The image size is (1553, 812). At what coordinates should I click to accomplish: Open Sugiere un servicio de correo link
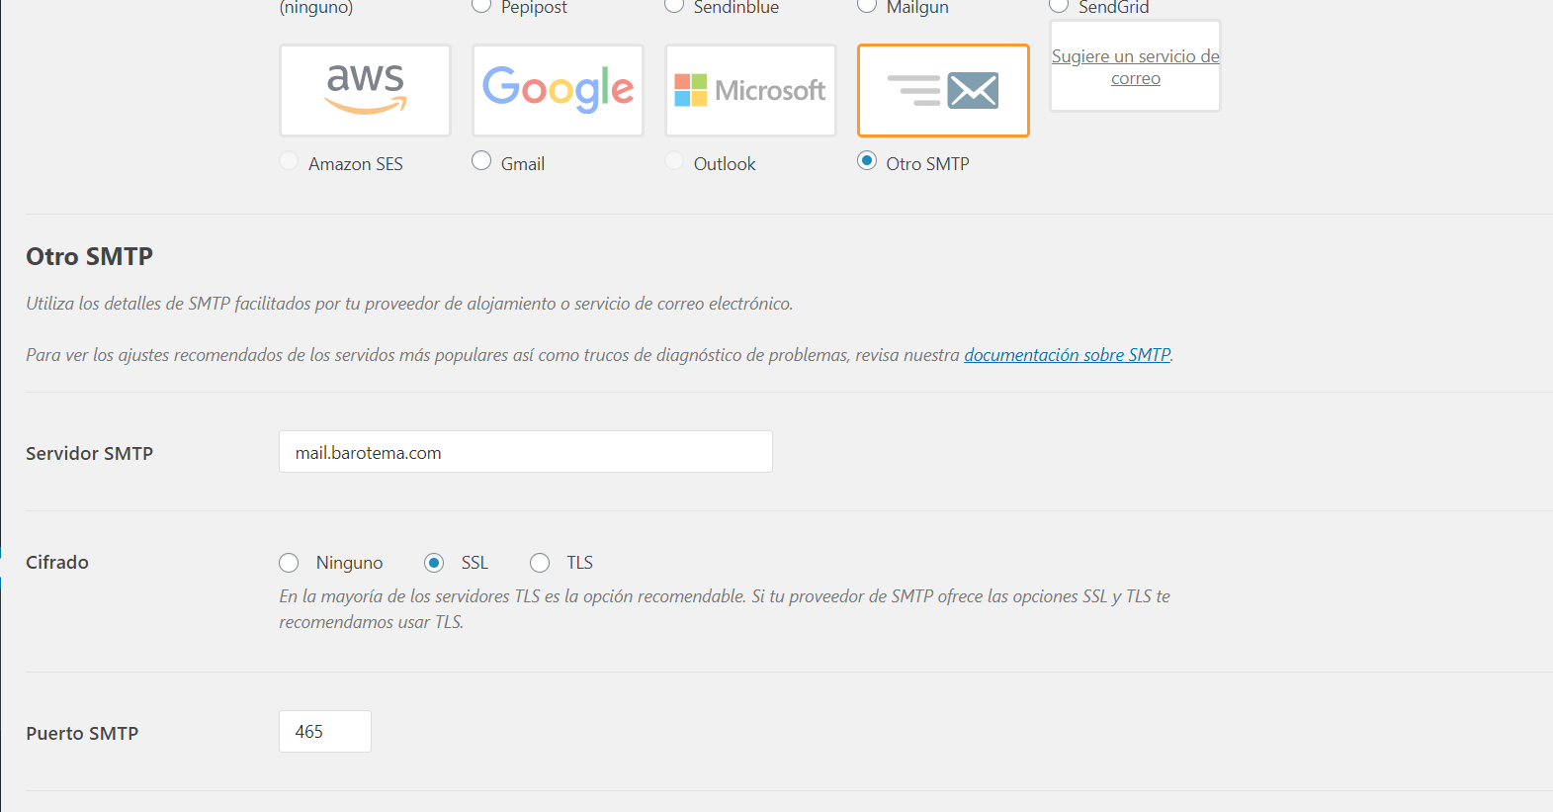pos(1135,67)
